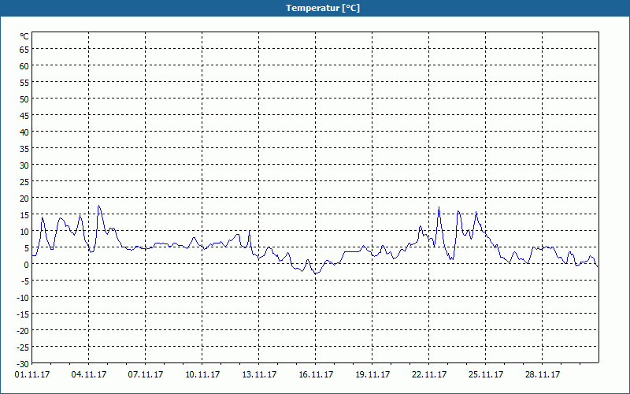
Task: Click the 40 y-axis label
Action: pos(24,132)
